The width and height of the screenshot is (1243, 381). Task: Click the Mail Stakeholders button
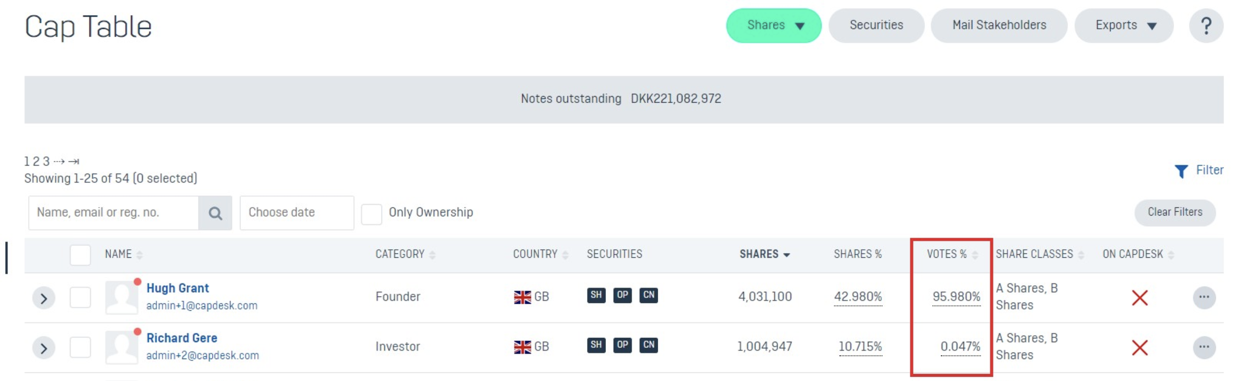pyautogui.click(x=998, y=25)
